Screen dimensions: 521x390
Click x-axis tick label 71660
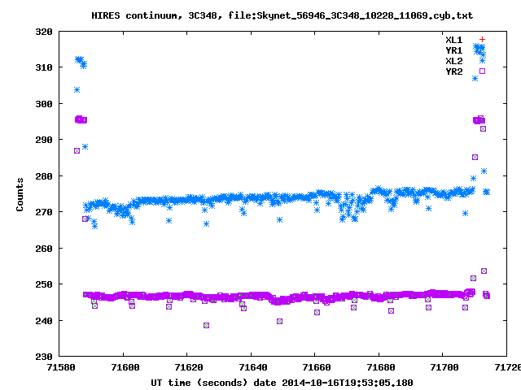pos(317,367)
